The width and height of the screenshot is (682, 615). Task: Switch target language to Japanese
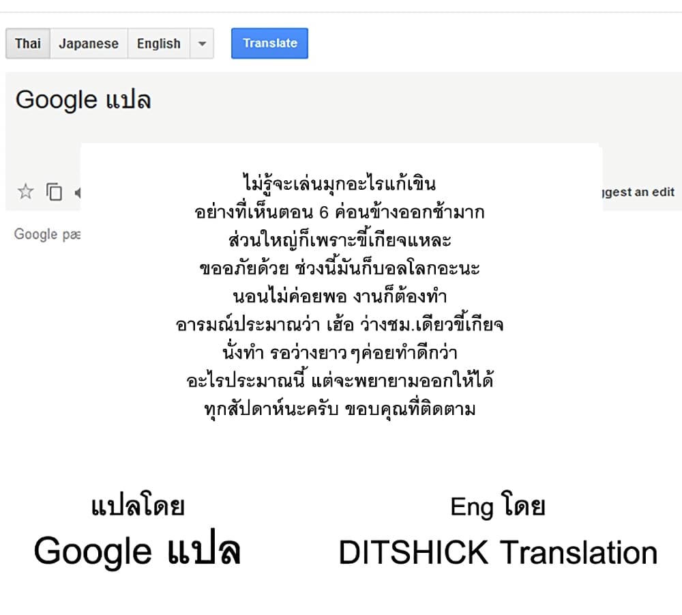pyautogui.click(x=89, y=44)
